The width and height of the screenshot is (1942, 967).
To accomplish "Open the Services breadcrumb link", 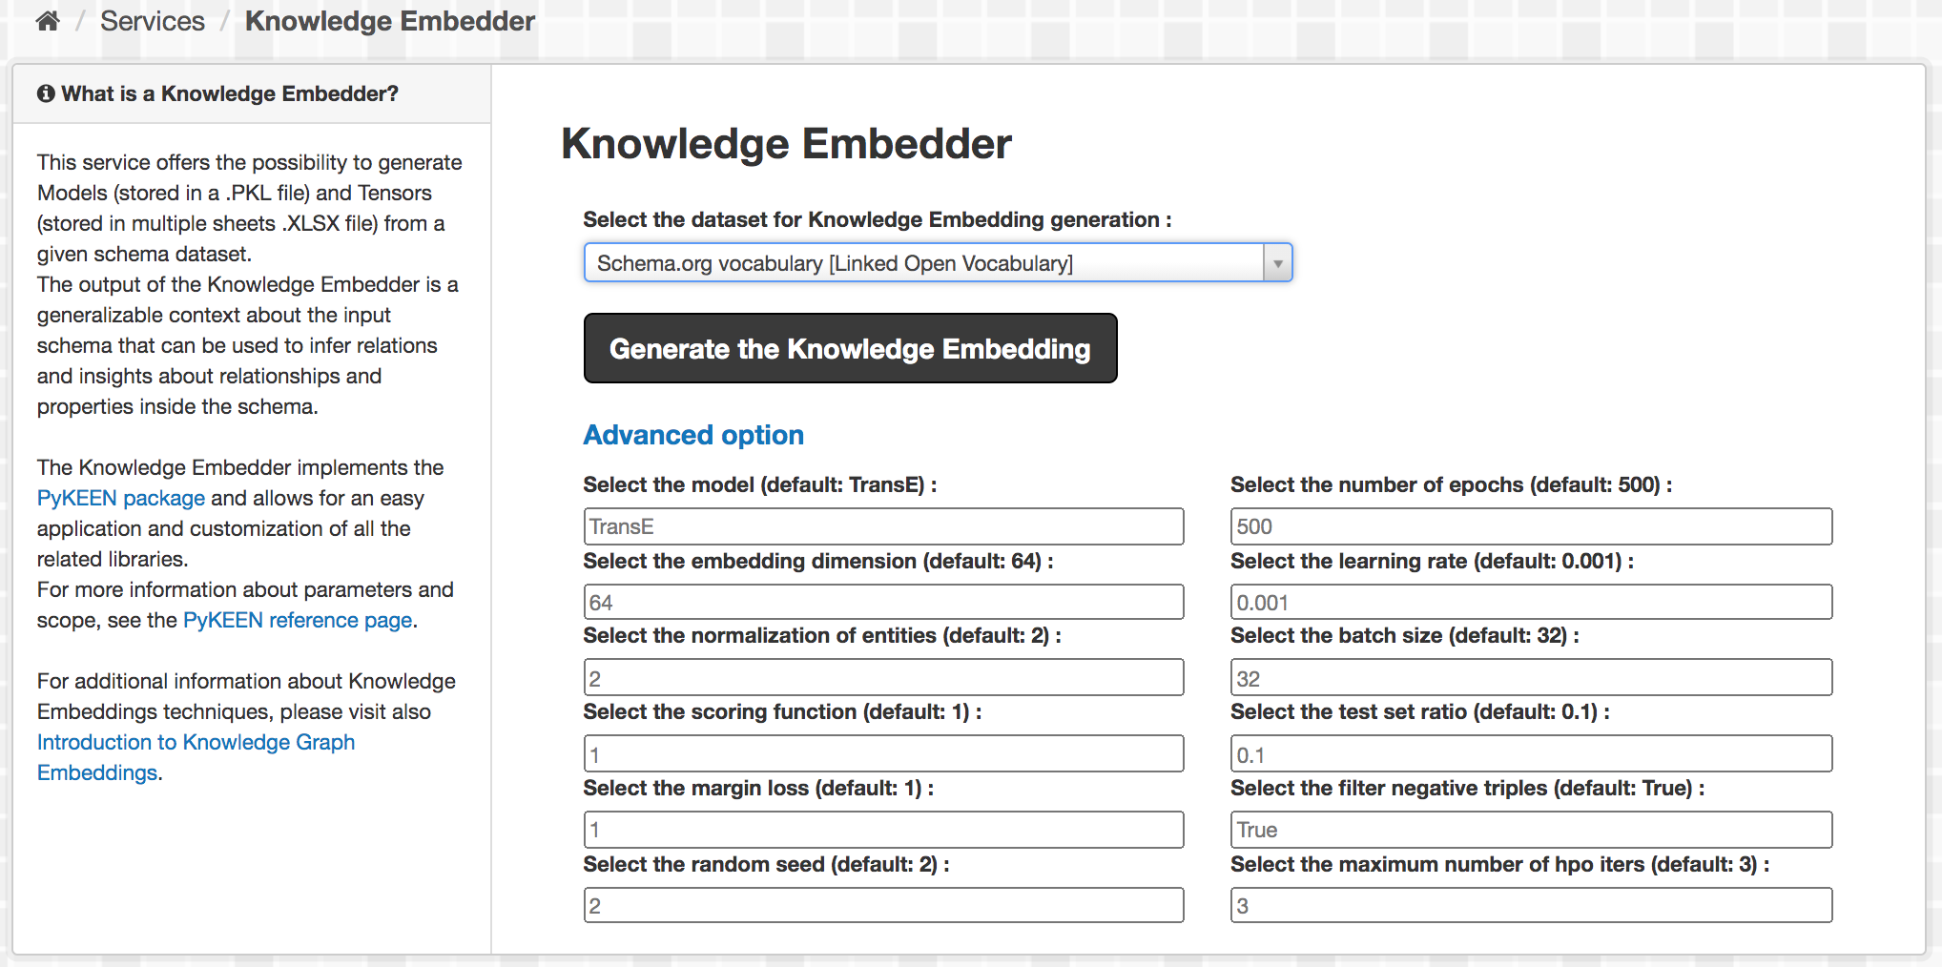I will point(153,21).
